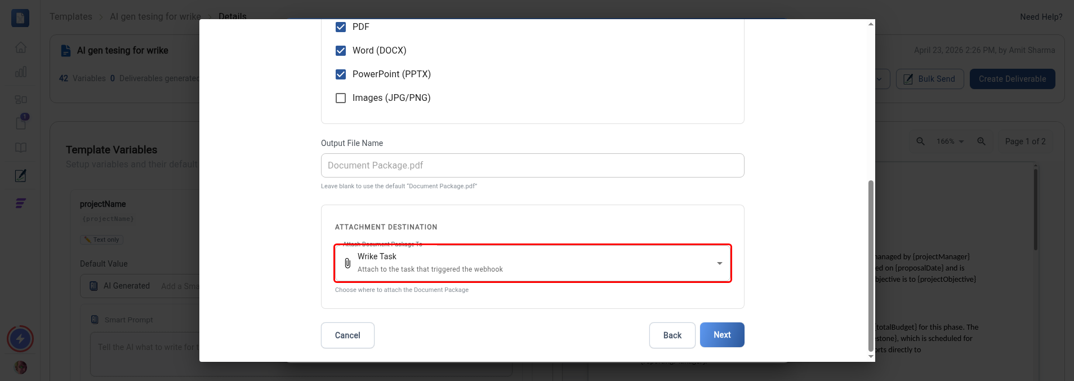Enable the Images (JPG/PNG) checkbox
1074x381 pixels.
(x=341, y=98)
